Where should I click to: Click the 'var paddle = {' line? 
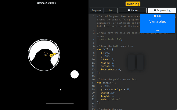107,83
